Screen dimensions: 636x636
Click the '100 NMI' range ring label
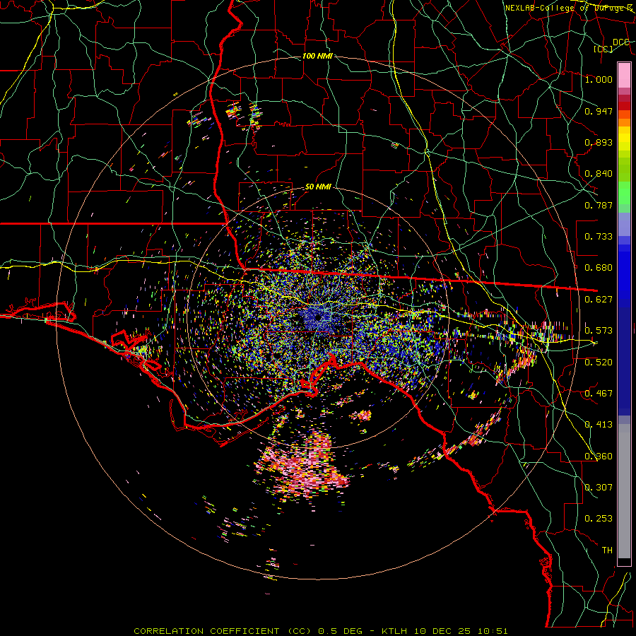pyautogui.click(x=317, y=56)
